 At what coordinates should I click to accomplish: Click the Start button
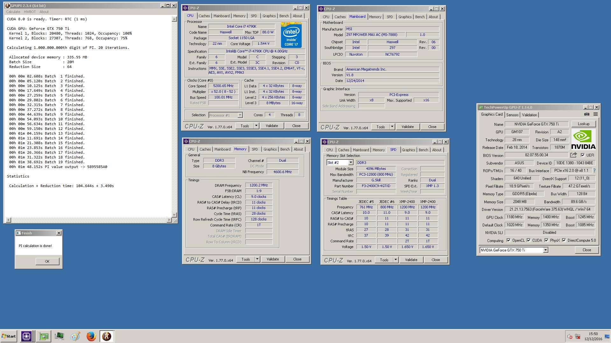(9, 336)
